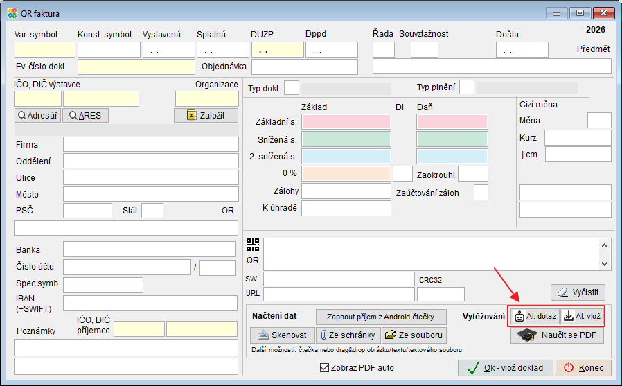The height and width of the screenshot is (386, 622).
Task: Click Zapnout příjem z Android čtečky
Action: 381,317
